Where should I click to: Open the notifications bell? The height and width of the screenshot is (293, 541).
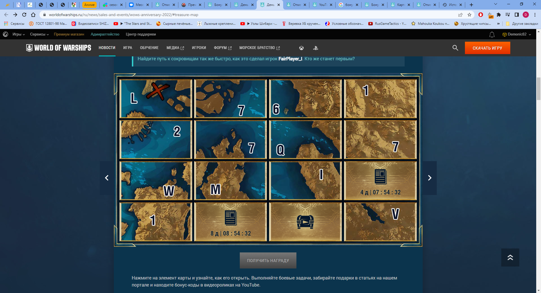(492, 34)
